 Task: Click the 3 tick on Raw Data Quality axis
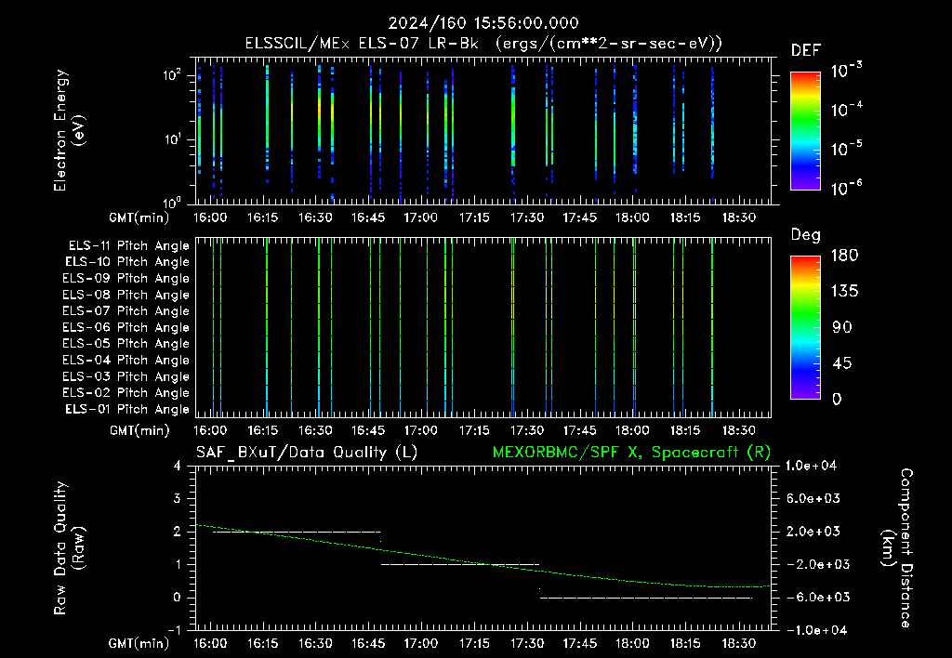pos(178,498)
